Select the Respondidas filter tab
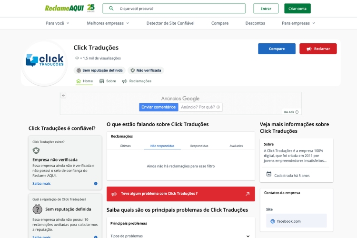The width and height of the screenshot is (357, 238). (199, 146)
